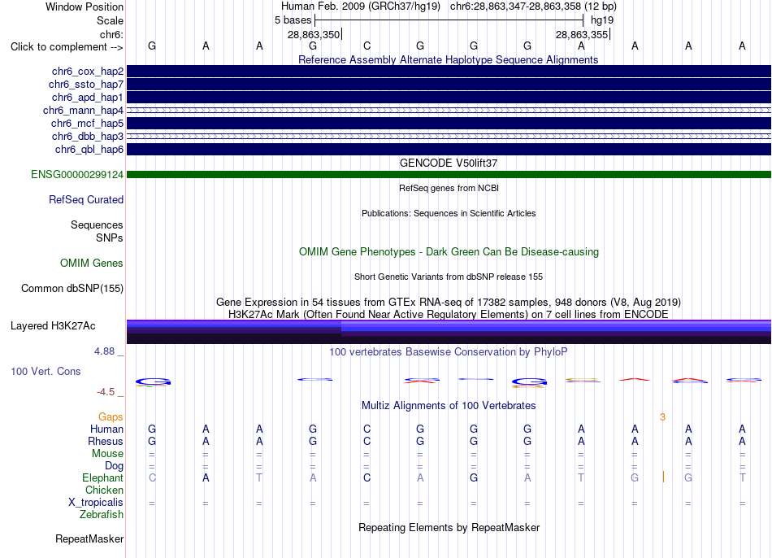Select the Common dbSNP(155) label
The image size is (772, 558).
[x=72, y=289]
